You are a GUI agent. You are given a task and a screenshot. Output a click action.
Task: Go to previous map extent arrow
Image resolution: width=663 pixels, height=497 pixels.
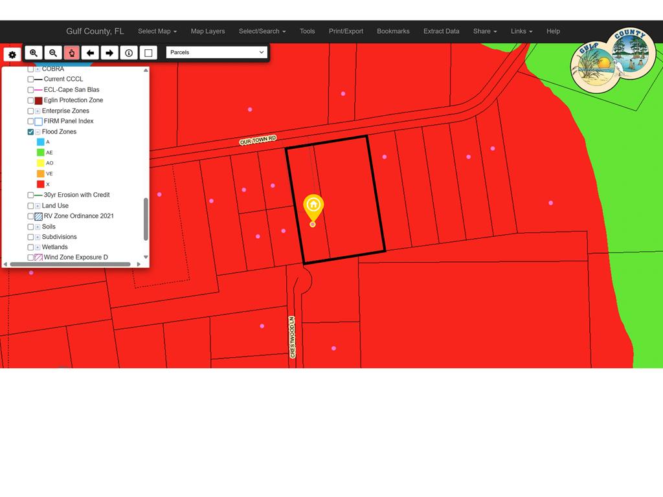pos(91,53)
